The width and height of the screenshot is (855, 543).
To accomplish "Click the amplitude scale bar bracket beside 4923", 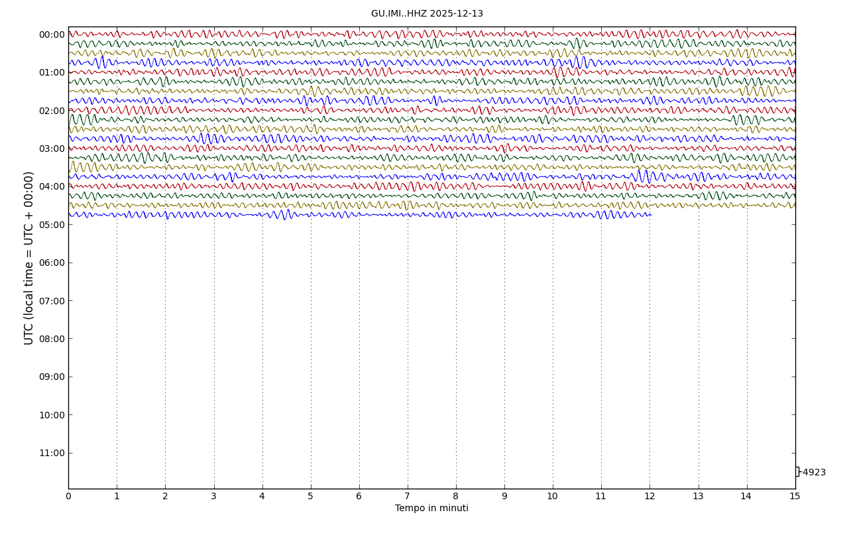I will tap(797, 471).
